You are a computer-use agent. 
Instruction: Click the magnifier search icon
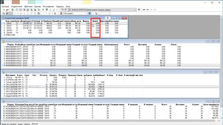click(x=96, y=14)
